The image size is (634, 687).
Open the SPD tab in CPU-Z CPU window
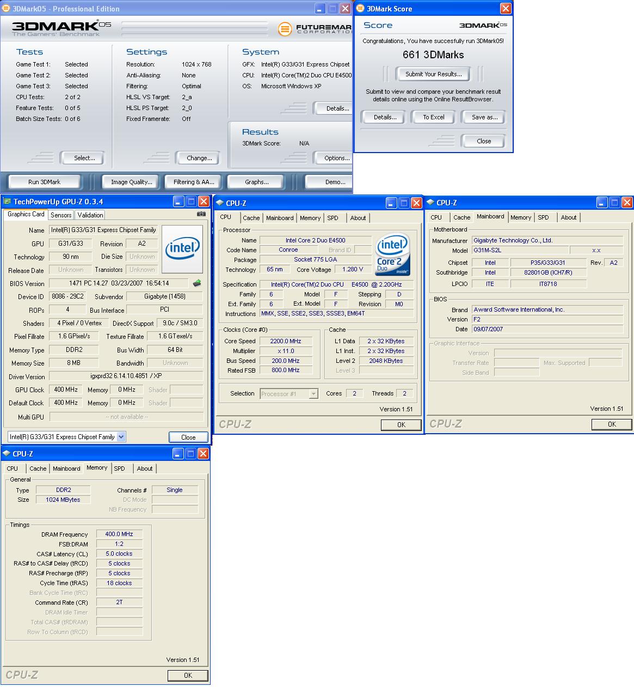coord(333,218)
